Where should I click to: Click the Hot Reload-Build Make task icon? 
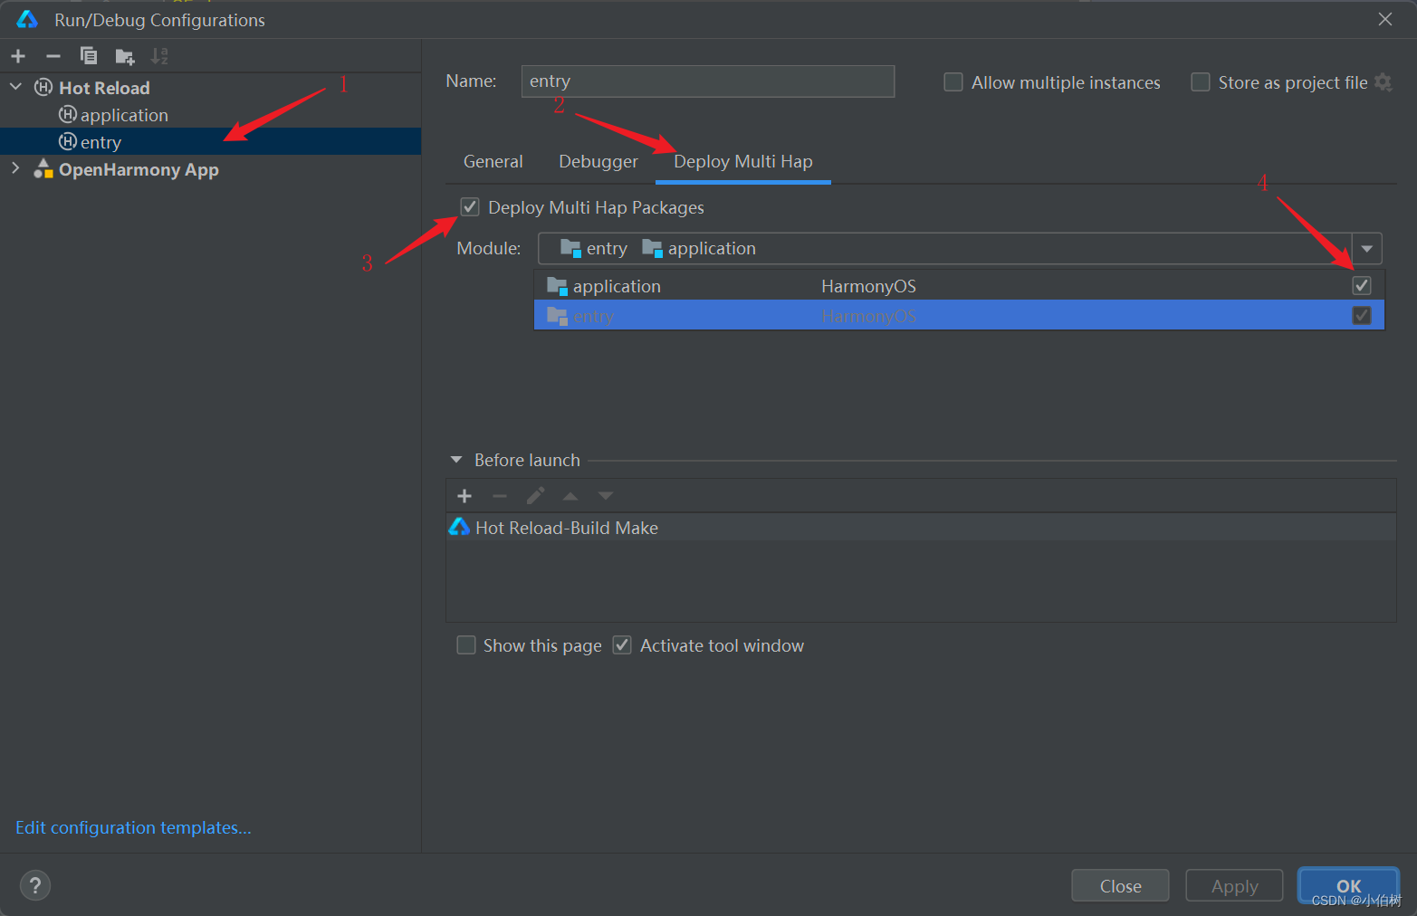tap(460, 527)
